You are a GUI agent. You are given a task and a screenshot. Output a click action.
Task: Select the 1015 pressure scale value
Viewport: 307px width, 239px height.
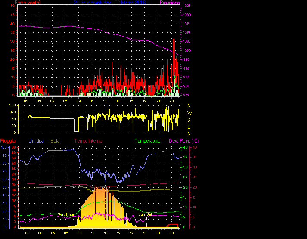coord(187,24)
